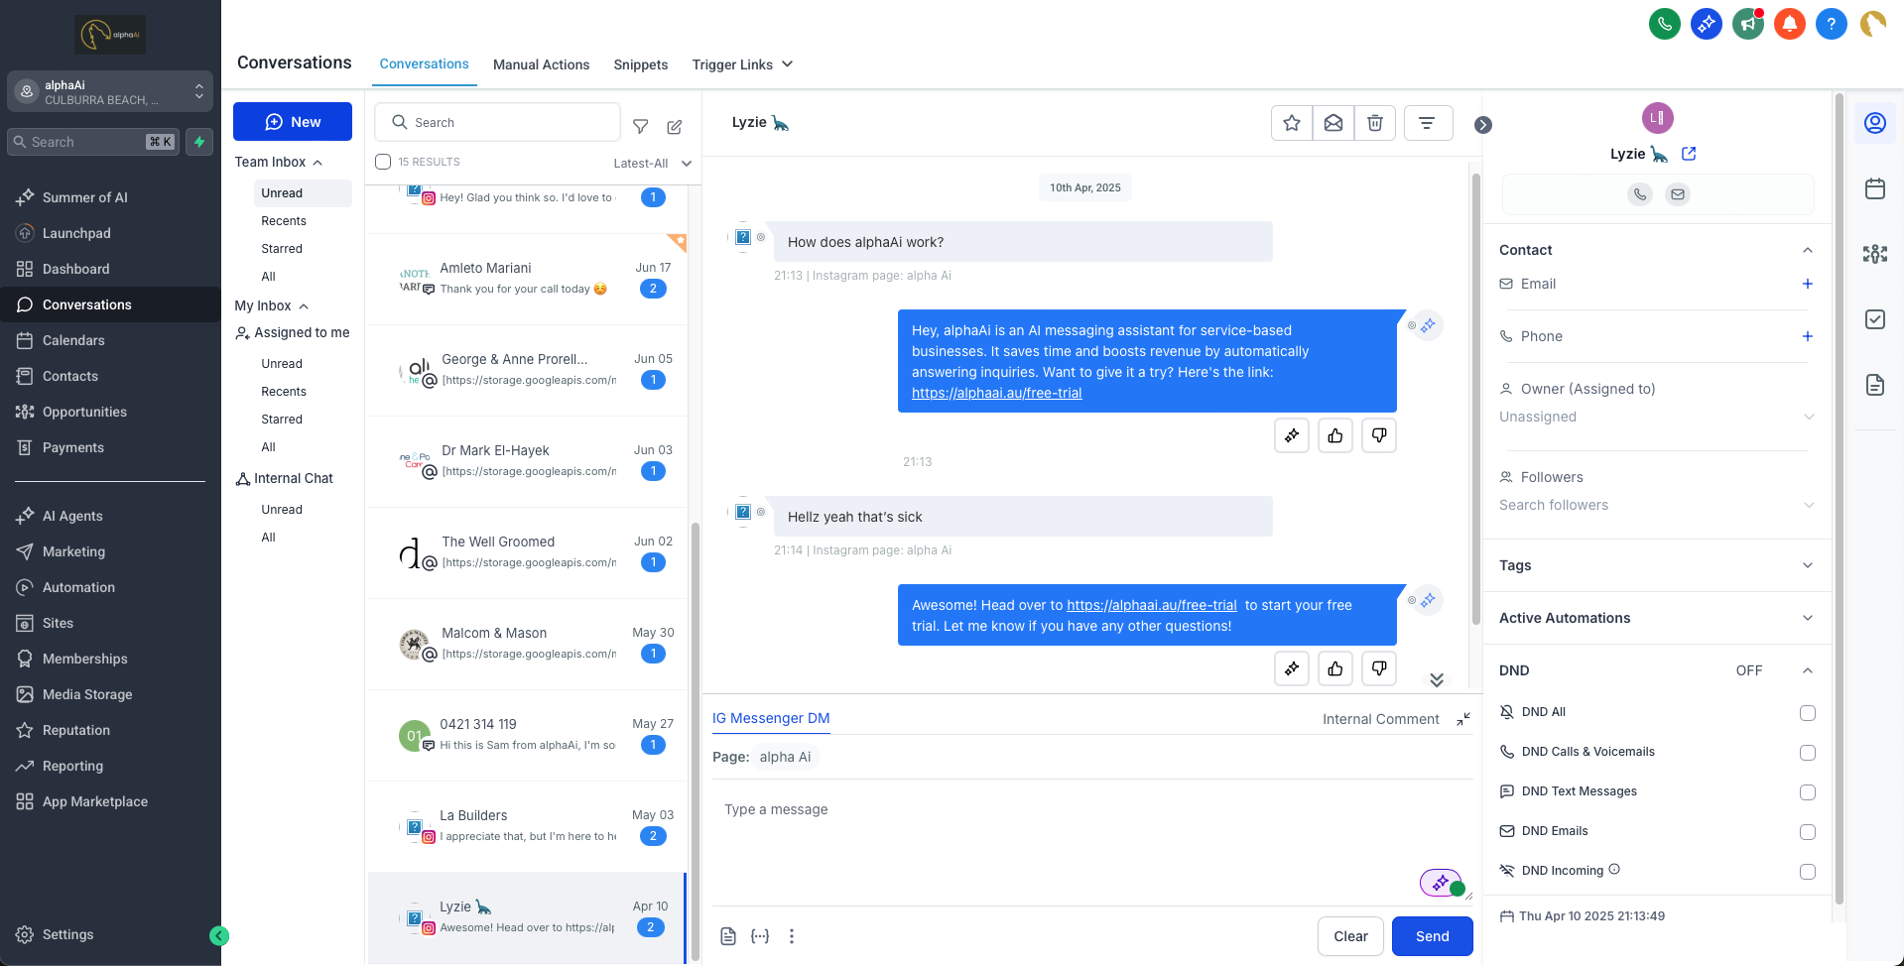Open conversation list filter funnel icon
Image resolution: width=1904 pixels, height=966 pixels.
(x=640, y=126)
